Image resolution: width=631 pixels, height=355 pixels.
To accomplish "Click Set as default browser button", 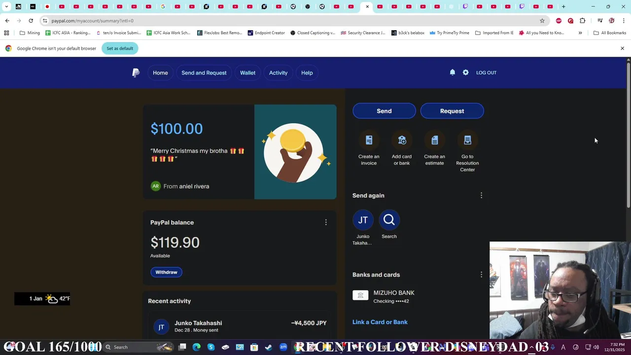I will coord(120,48).
